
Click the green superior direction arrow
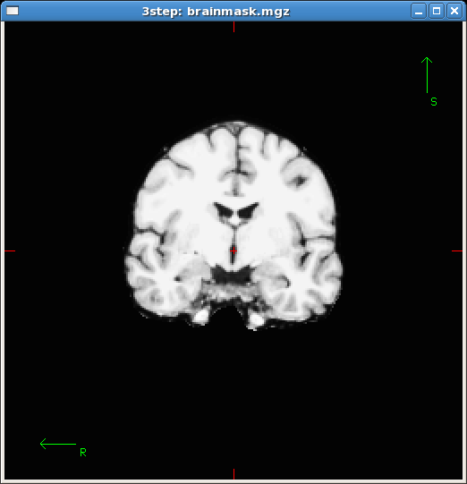(427, 75)
